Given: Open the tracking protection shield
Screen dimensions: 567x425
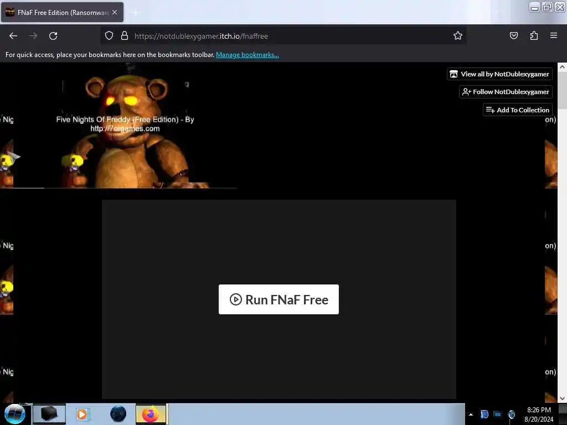Looking at the screenshot, I should pos(109,35).
